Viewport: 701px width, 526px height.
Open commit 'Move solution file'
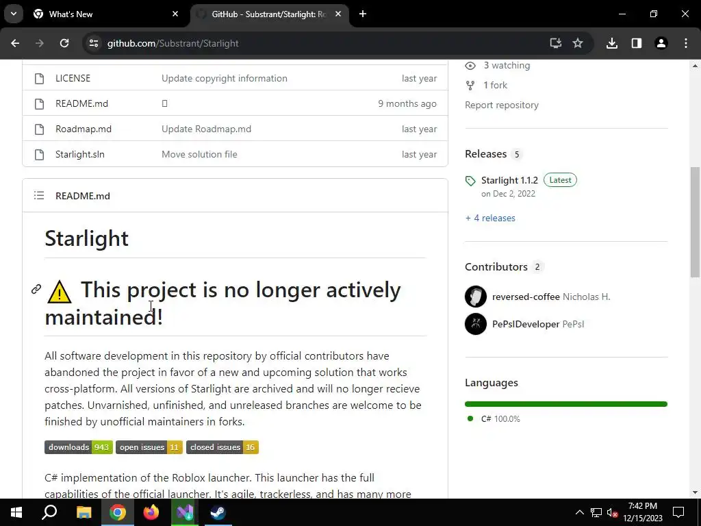[x=199, y=154]
